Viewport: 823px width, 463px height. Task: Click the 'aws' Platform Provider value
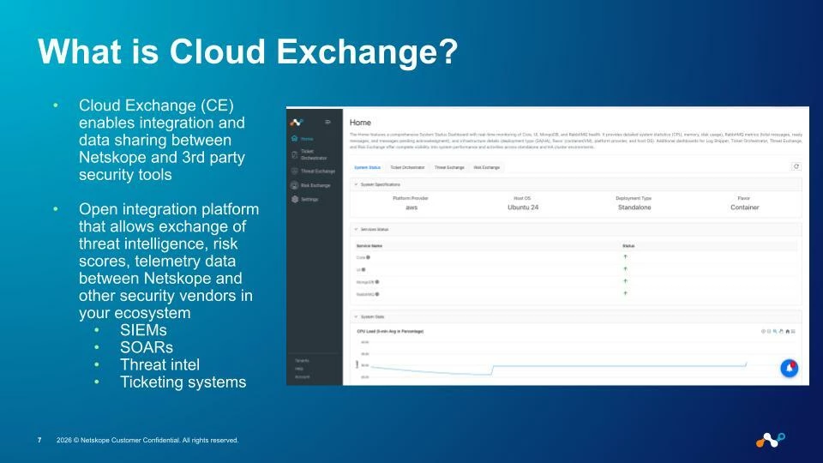(x=411, y=207)
